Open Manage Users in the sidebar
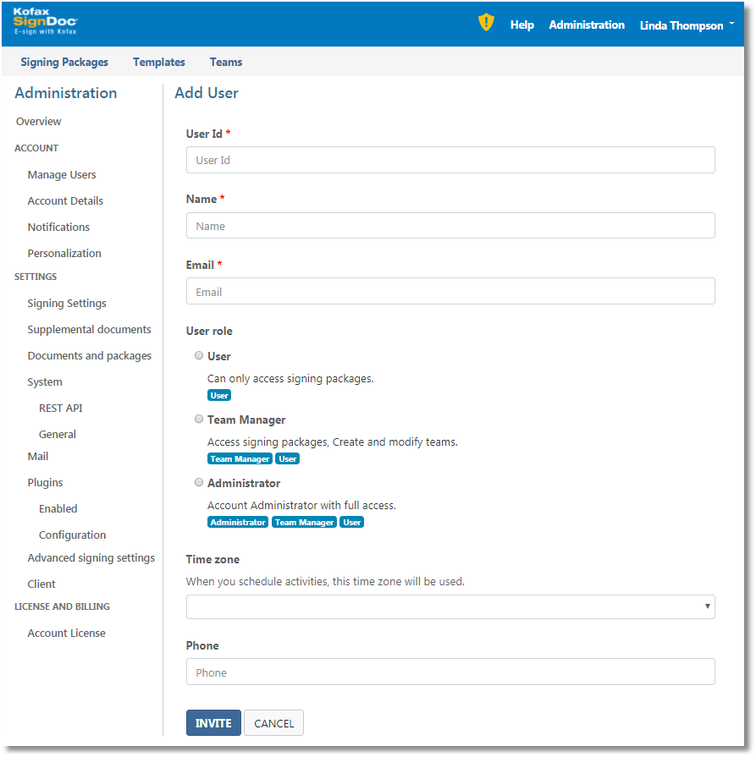This screenshot has width=756, height=757. point(62,174)
